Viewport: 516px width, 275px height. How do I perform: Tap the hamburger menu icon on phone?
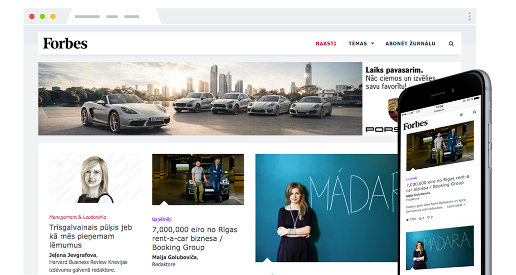click(x=461, y=115)
